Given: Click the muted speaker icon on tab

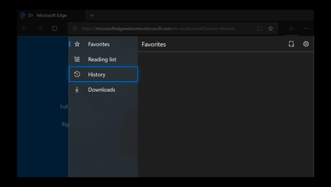Looking at the screenshot, I should 31,15.
